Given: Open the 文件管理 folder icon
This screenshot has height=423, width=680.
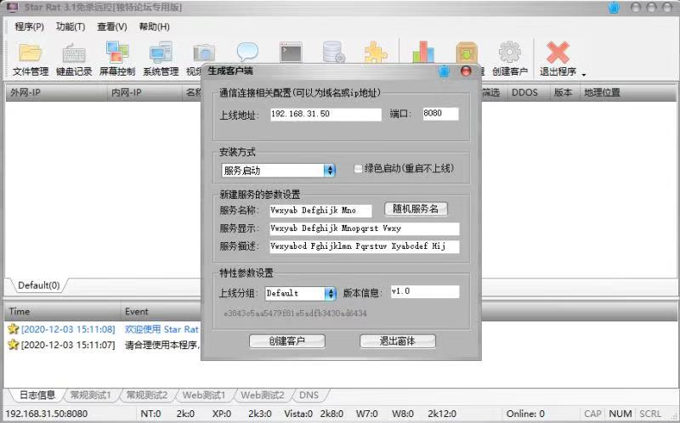Looking at the screenshot, I should click(31, 53).
